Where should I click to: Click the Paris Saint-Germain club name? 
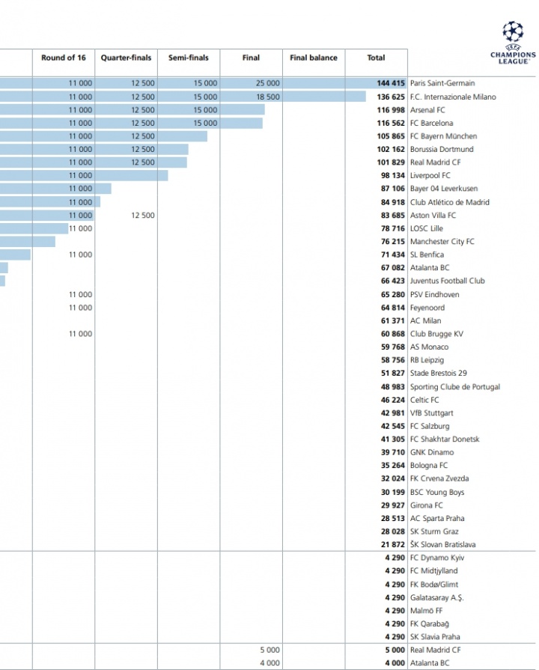coord(442,83)
